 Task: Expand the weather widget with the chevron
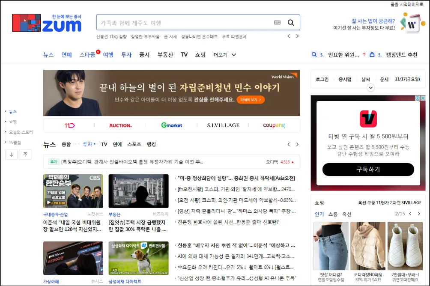click(370, 88)
